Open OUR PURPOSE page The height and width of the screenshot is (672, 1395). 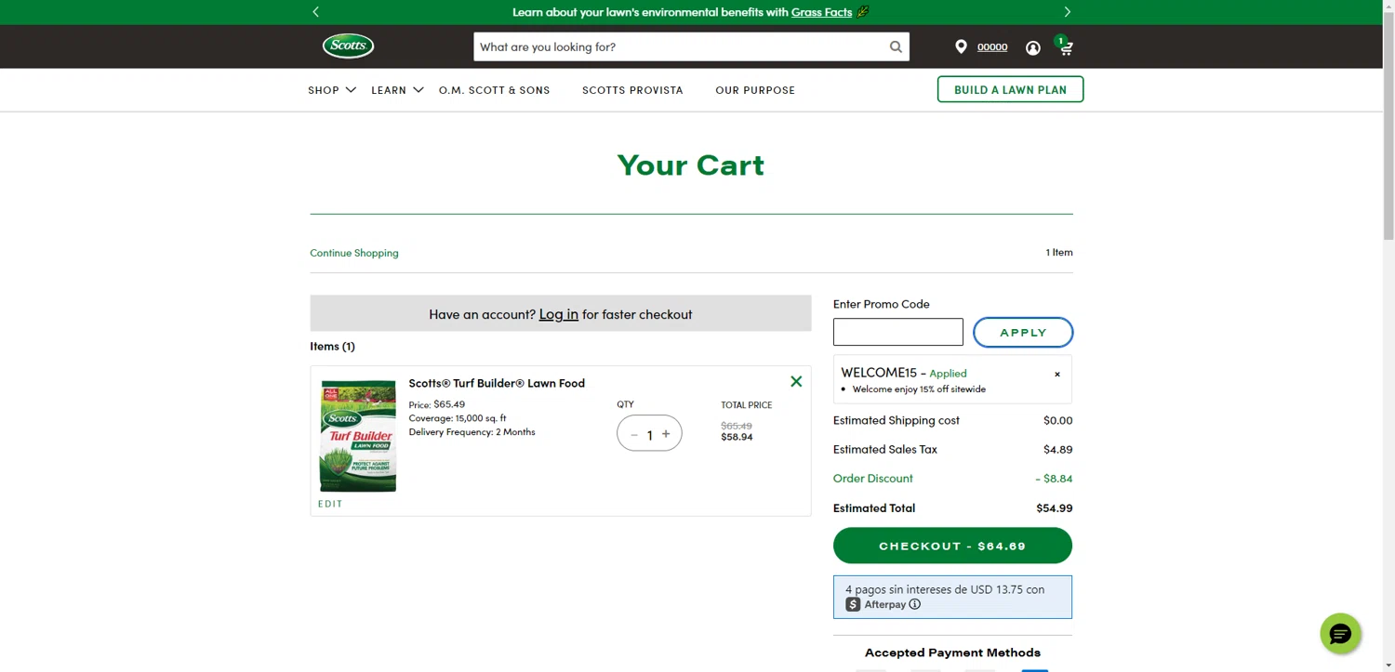pos(755,90)
